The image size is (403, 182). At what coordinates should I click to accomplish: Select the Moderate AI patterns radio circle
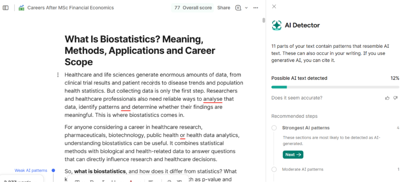pyautogui.click(x=274, y=169)
